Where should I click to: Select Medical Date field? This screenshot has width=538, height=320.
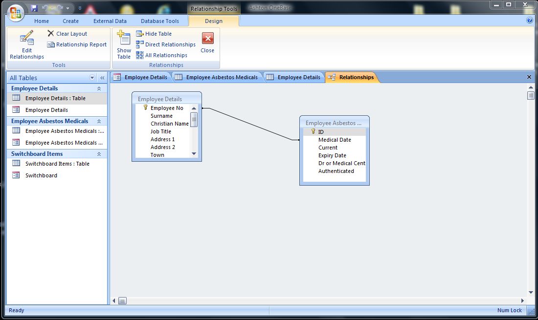coord(335,140)
